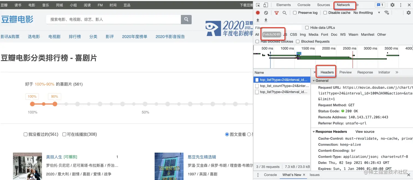This screenshot has width=413, height=180.
Task: Open the console messages badge
Action: (x=380, y=5)
